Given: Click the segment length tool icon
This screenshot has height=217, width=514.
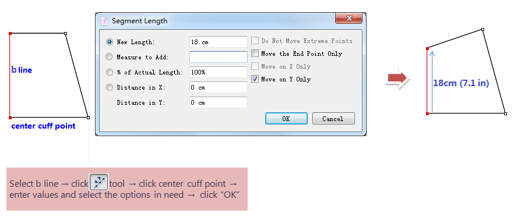Looking at the screenshot, I should pyautogui.click(x=99, y=183).
